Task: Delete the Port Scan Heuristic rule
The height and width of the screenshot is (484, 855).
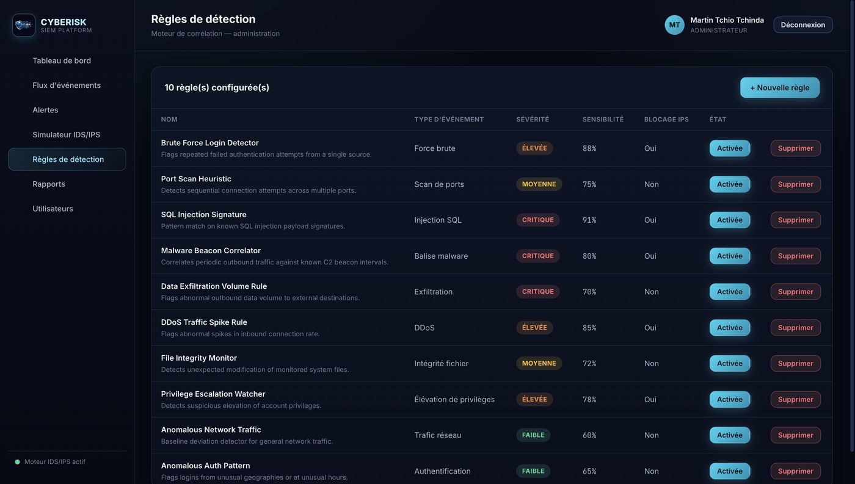Action: coord(796,184)
